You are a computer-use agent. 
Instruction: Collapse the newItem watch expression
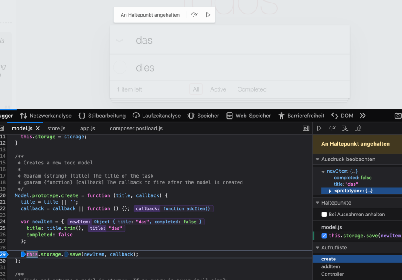pos(323,171)
